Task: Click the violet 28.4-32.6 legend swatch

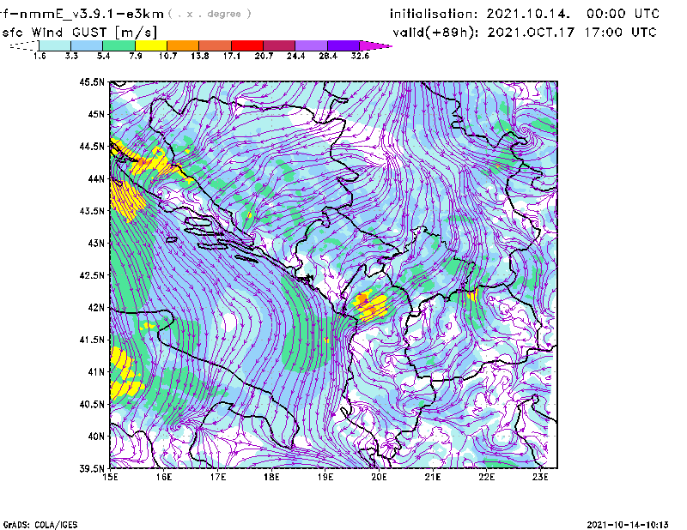Action: click(343, 45)
